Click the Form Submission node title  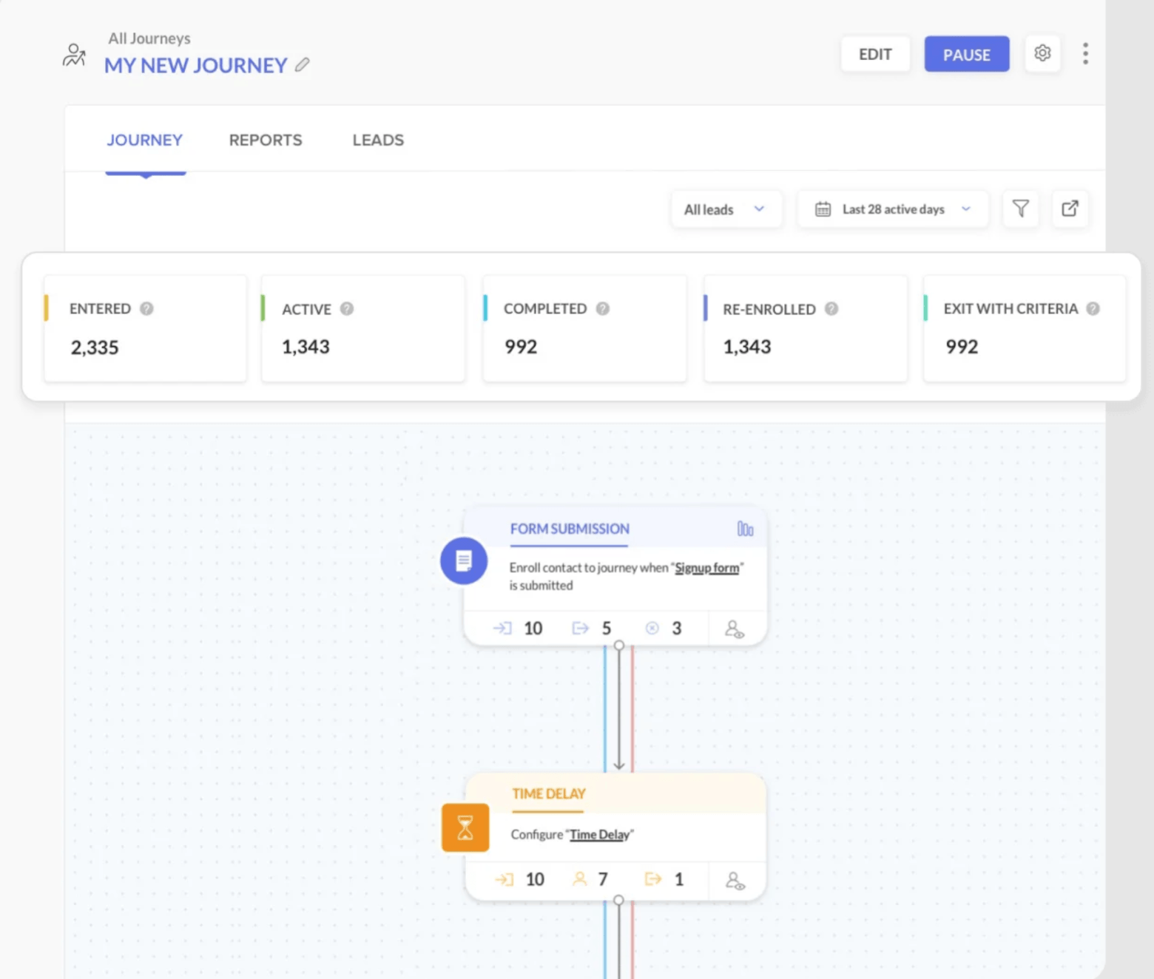point(570,529)
